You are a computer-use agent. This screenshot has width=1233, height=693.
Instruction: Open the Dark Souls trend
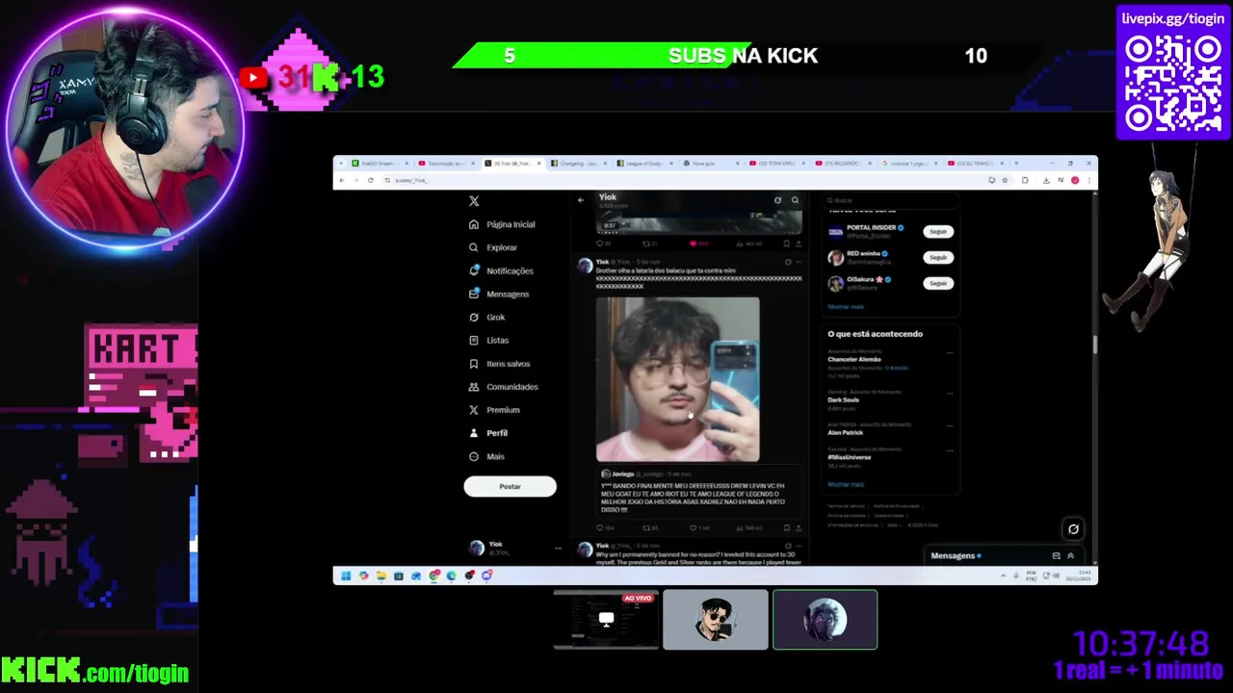[x=843, y=399]
